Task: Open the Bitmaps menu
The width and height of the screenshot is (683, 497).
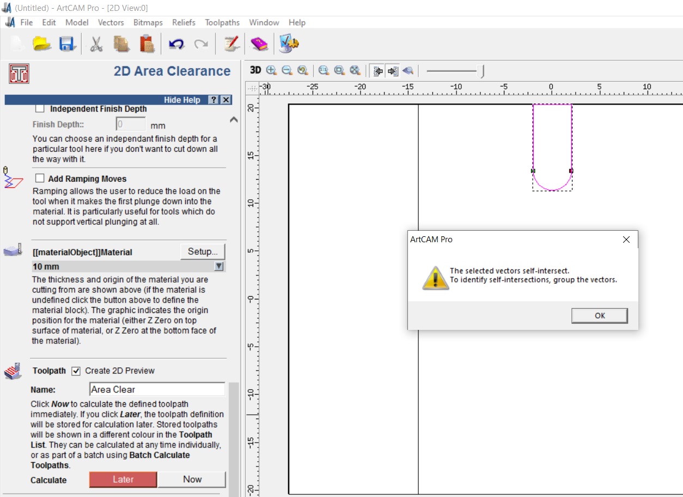Action: coord(148,22)
